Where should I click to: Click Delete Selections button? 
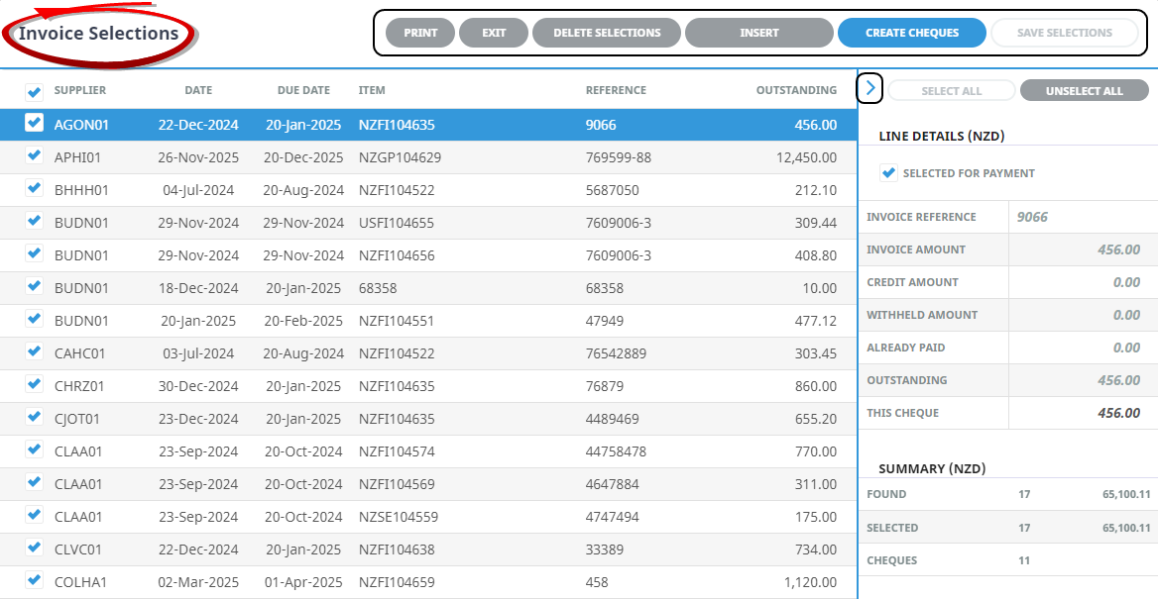606,33
